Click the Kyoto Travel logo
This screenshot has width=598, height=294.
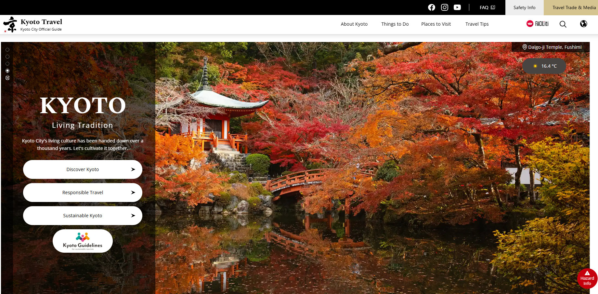[33, 25]
